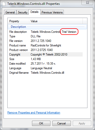The height and width of the screenshot is (130, 95).
Task: Click the Apply button
Action: (82, 123)
